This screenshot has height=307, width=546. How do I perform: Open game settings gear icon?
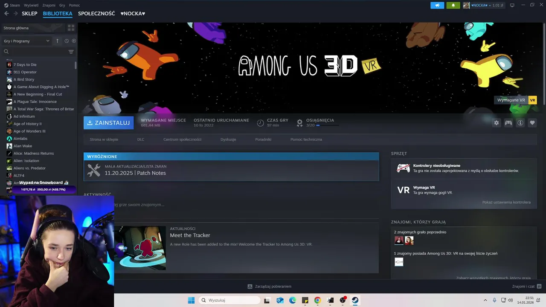(x=496, y=123)
